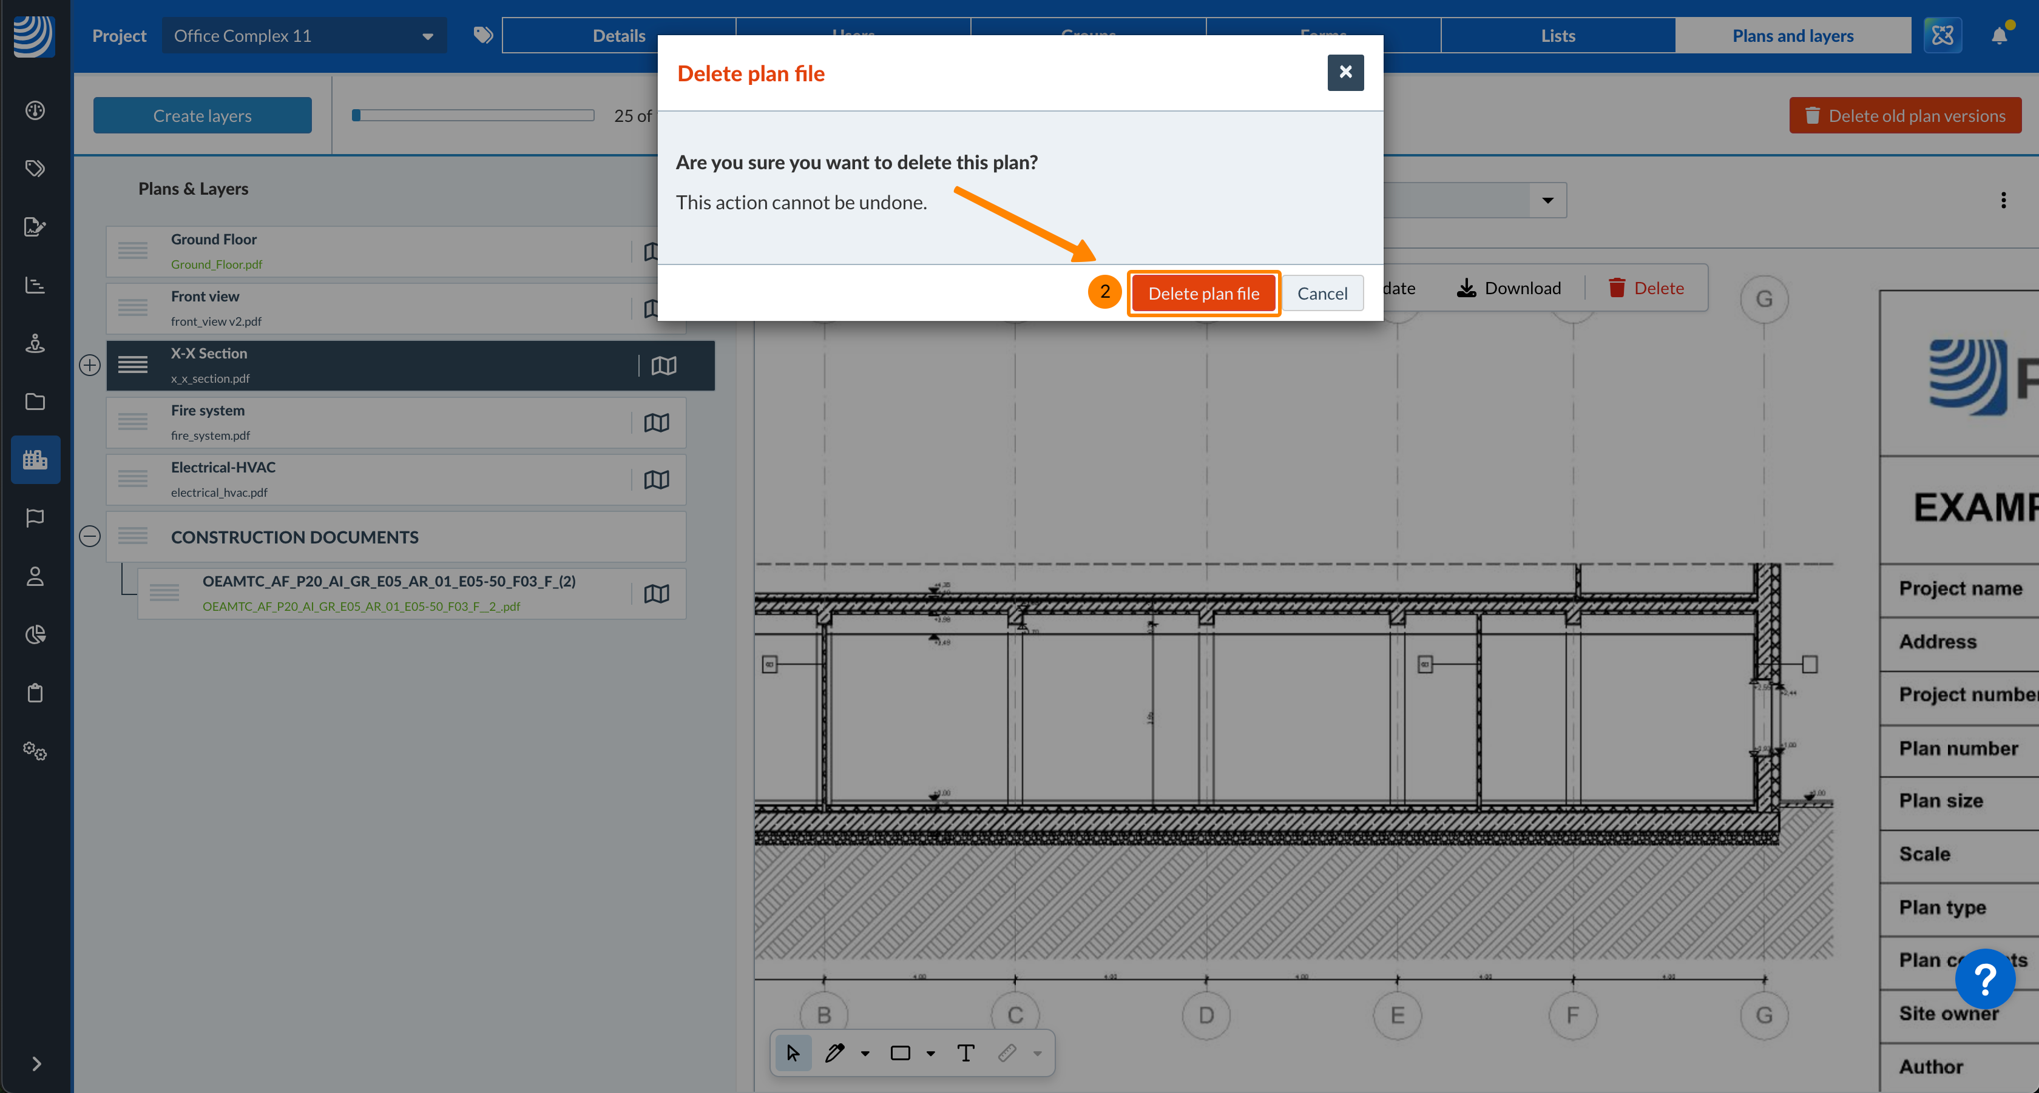Open the plans sidebar icon
Viewport: 2039px width, 1093px height.
point(36,460)
